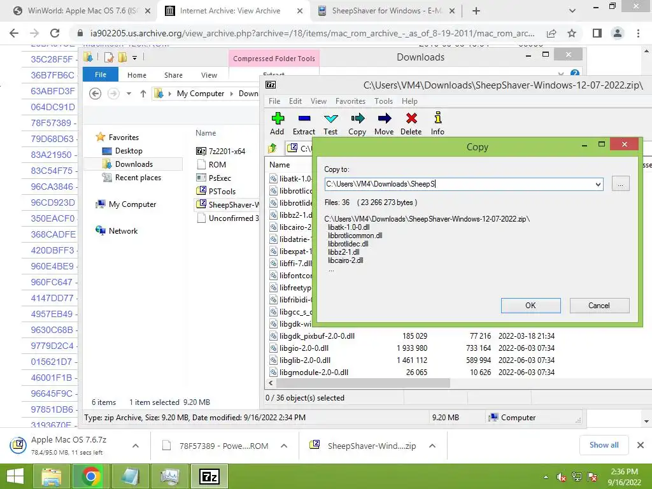Cancel the Copy dialog
652x489 pixels.
coord(599,306)
